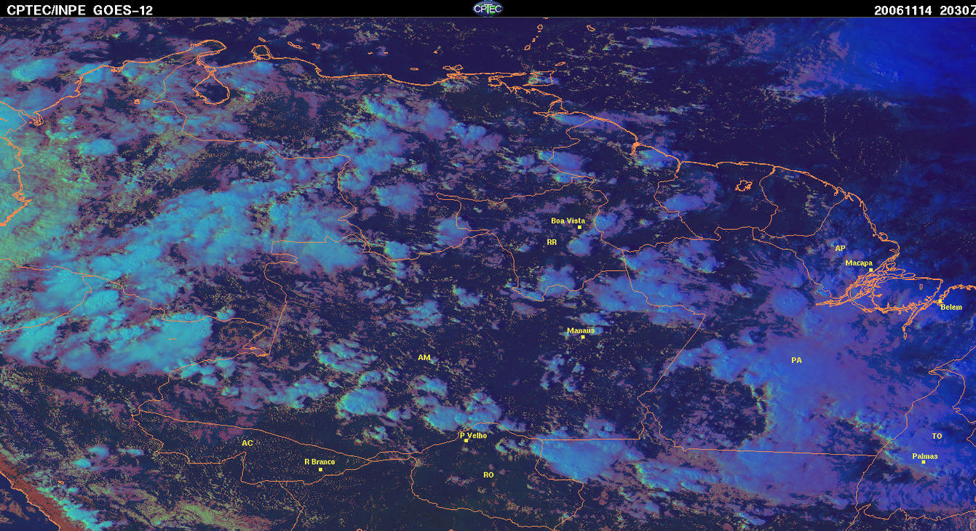Click the Manaus city label
The height and width of the screenshot is (531, 976).
click(x=581, y=330)
